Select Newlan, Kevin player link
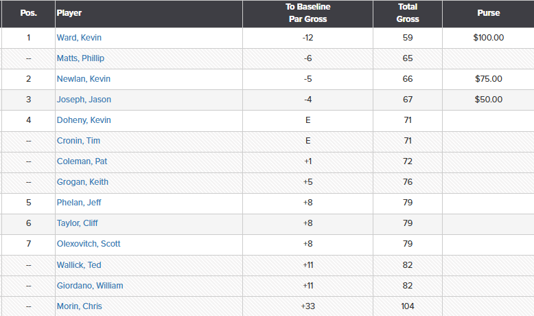The width and height of the screenshot is (534, 316). click(x=84, y=79)
